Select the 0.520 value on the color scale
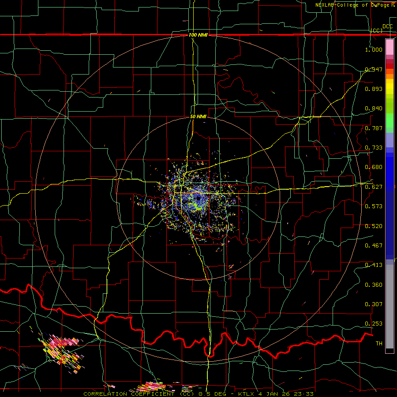397x397 pixels. (x=374, y=226)
